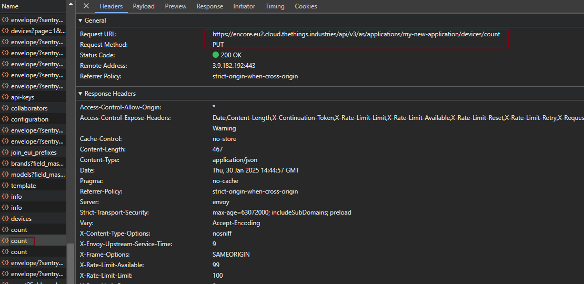Click the PUT request method value
584x284 pixels.
tap(218, 45)
